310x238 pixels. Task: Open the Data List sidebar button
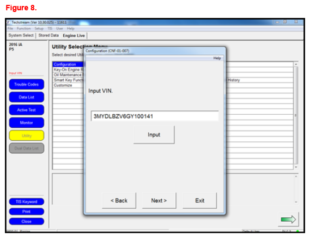(27, 97)
